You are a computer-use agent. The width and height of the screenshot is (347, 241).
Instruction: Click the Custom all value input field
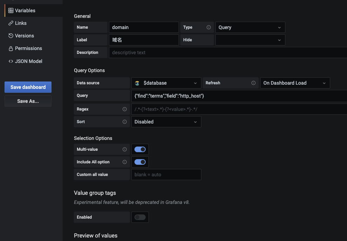tap(166, 174)
